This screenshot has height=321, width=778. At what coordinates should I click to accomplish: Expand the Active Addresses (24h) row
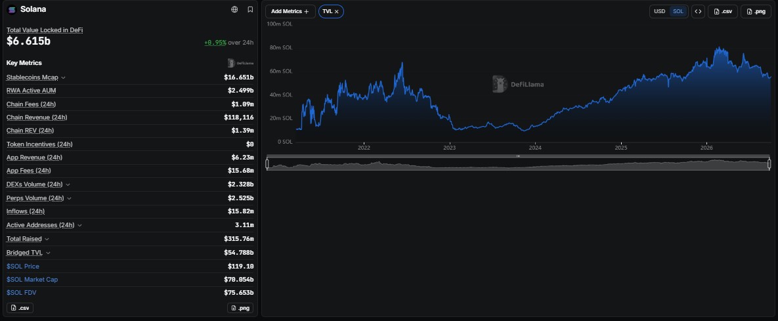click(x=79, y=225)
